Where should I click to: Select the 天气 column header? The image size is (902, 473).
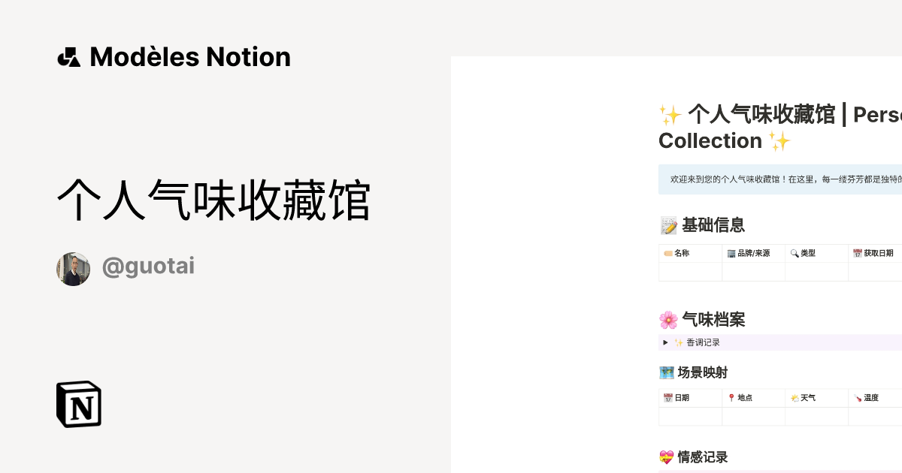point(806,397)
